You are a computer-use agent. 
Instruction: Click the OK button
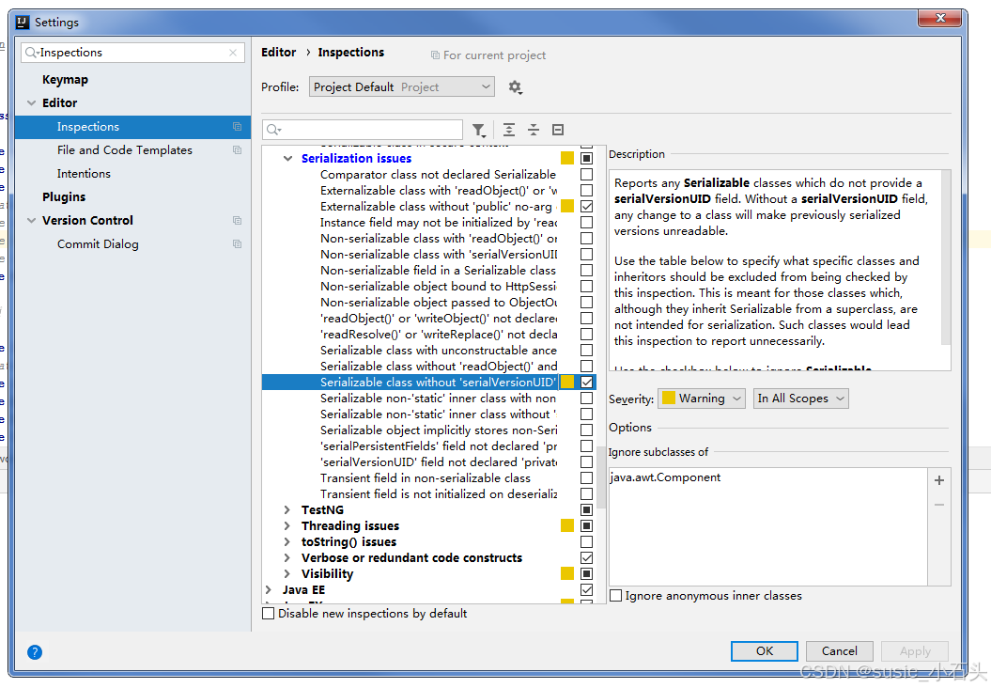click(x=764, y=650)
